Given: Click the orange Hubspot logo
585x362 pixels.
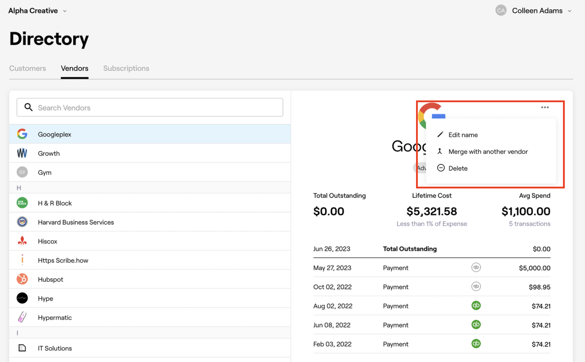Looking at the screenshot, I should pos(22,279).
